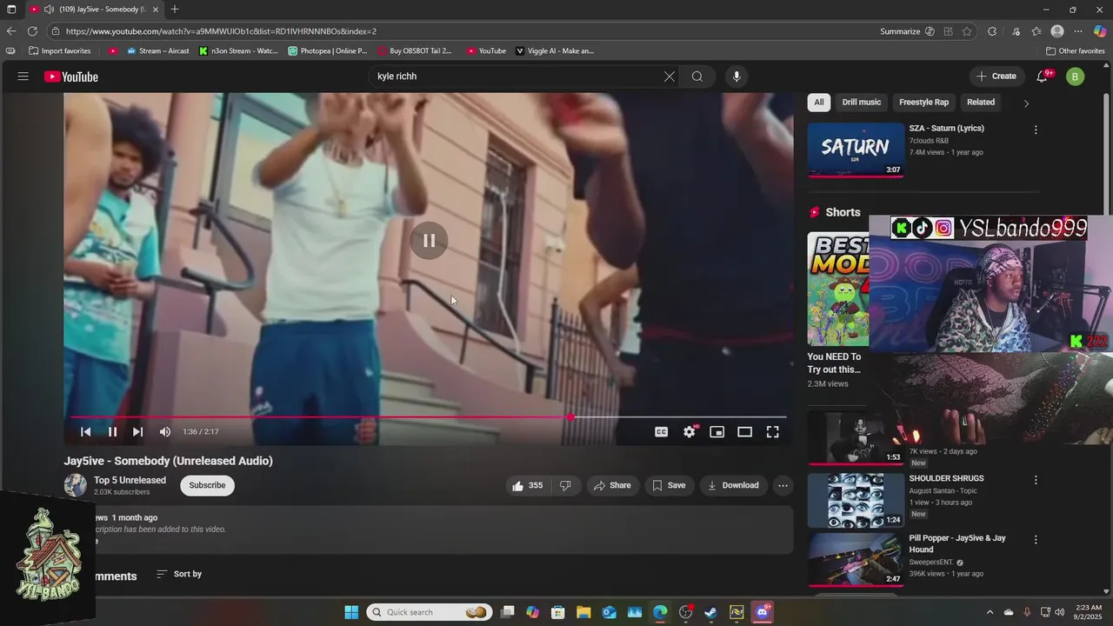
Task: Open Import favorites bookmark
Action: pos(60,51)
